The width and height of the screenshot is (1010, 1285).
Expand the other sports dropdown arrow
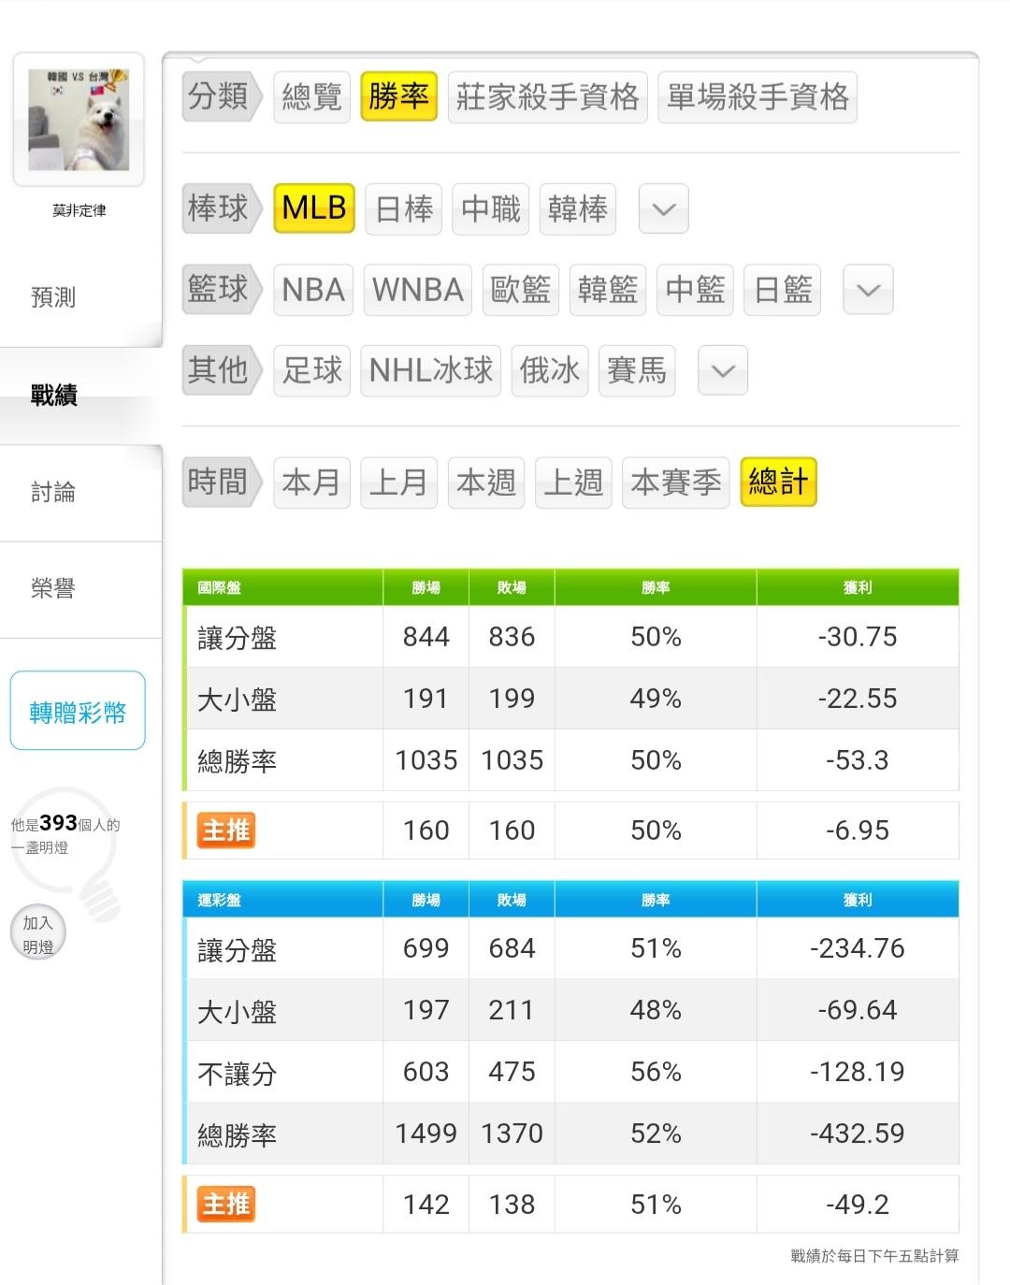(723, 371)
